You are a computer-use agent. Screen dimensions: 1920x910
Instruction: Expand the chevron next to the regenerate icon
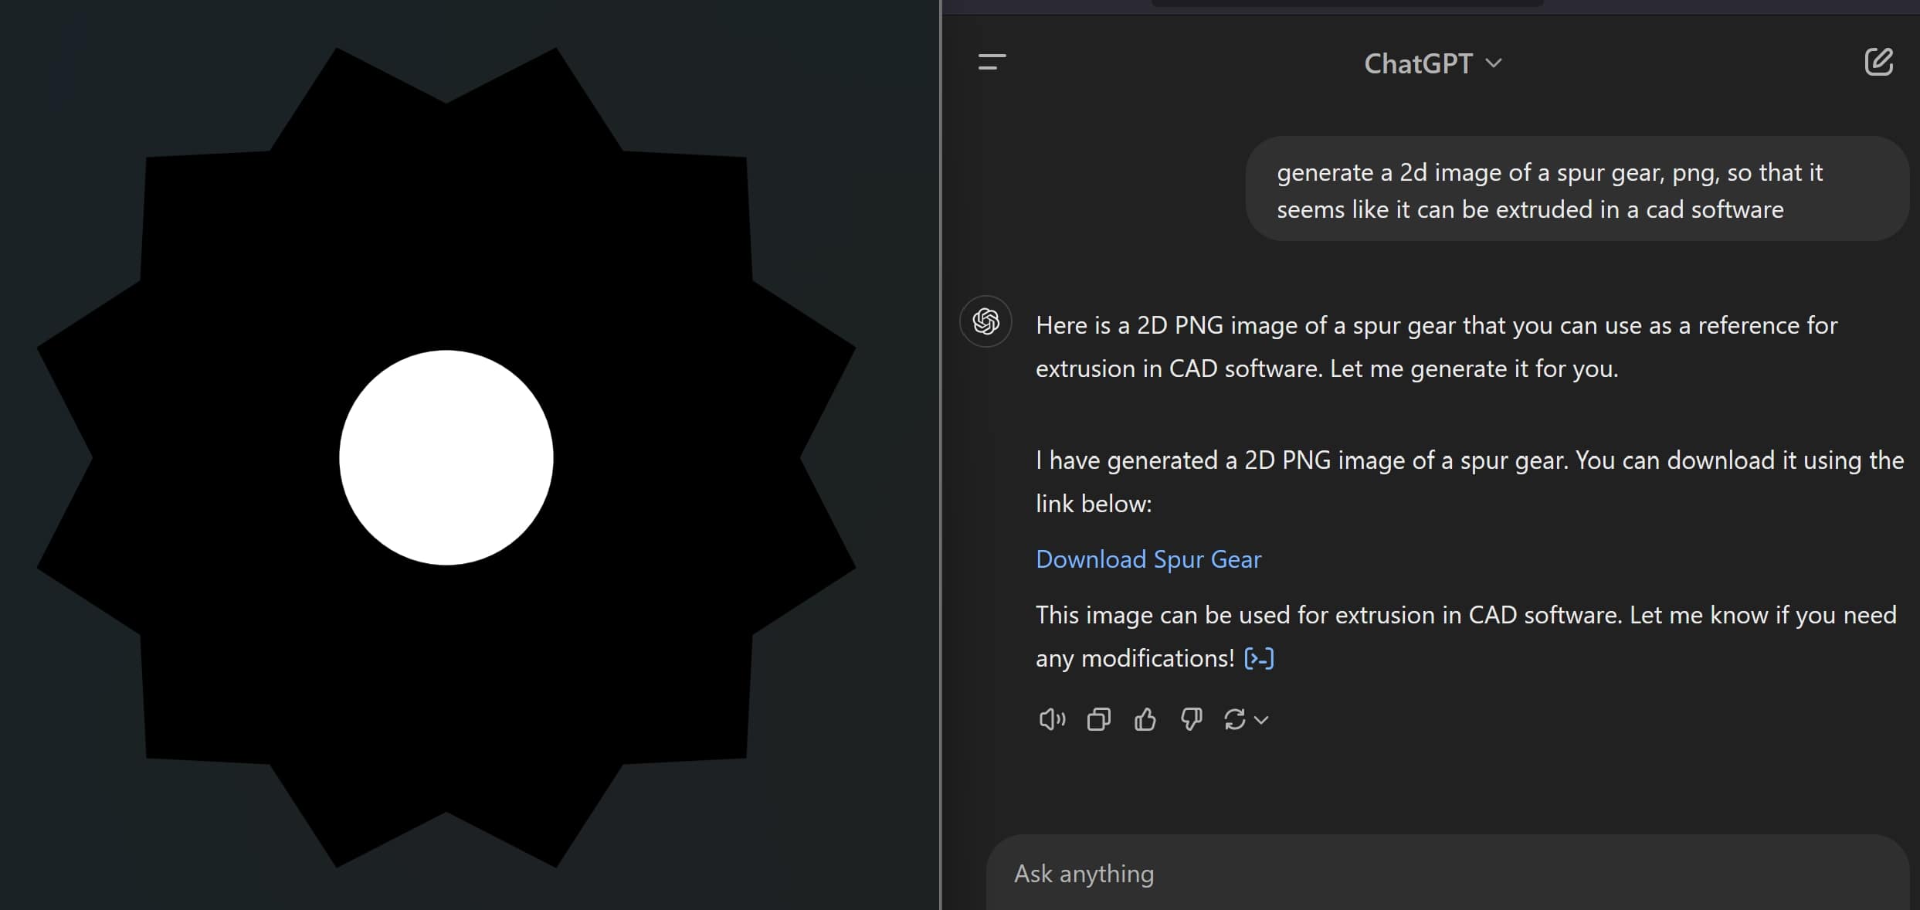click(1262, 720)
